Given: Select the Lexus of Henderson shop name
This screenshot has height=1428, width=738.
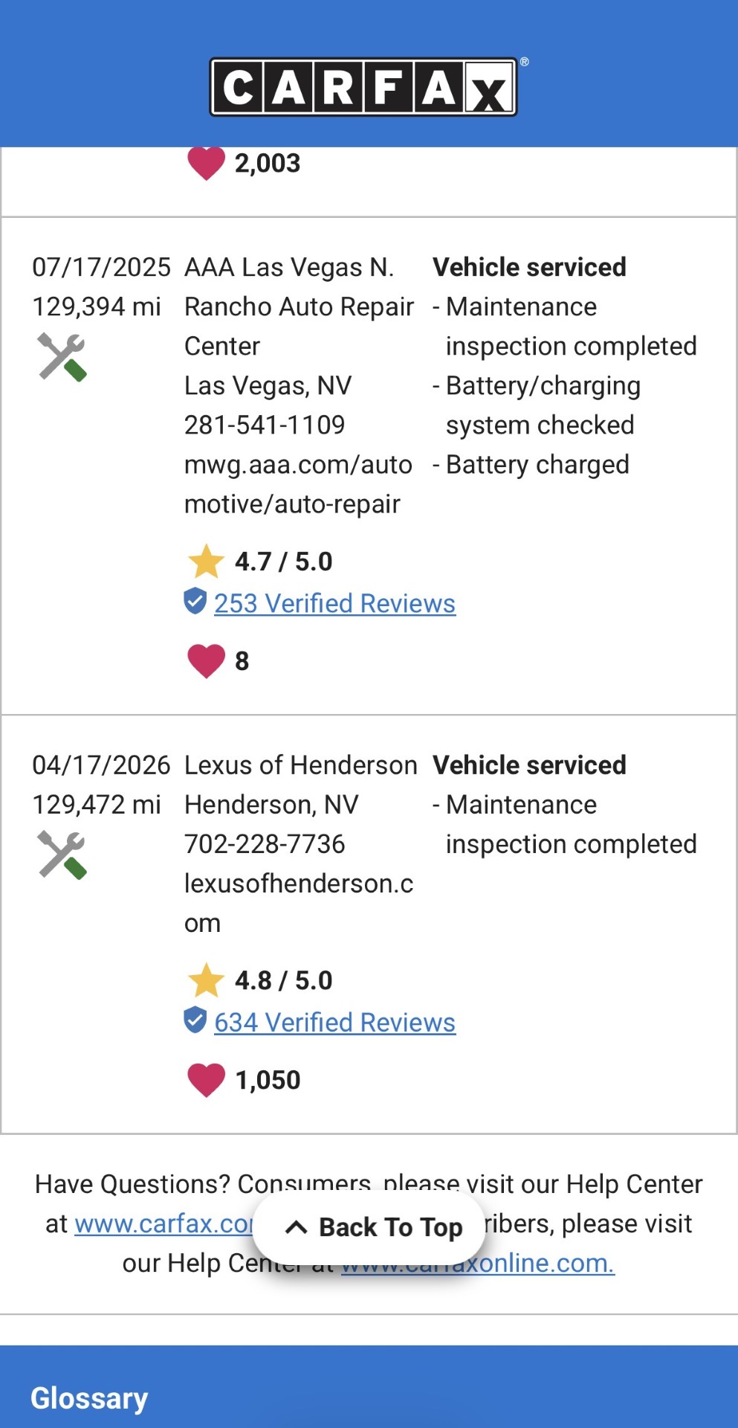Looking at the screenshot, I should 301,765.
